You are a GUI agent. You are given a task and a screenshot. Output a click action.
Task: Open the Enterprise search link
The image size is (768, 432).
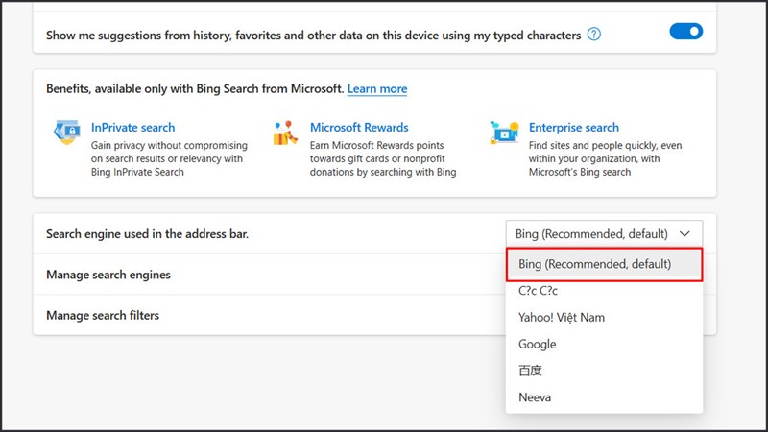tap(574, 127)
